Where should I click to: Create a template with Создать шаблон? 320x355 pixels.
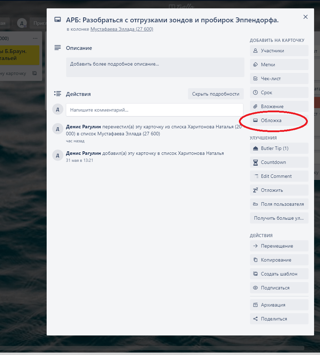click(x=279, y=274)
